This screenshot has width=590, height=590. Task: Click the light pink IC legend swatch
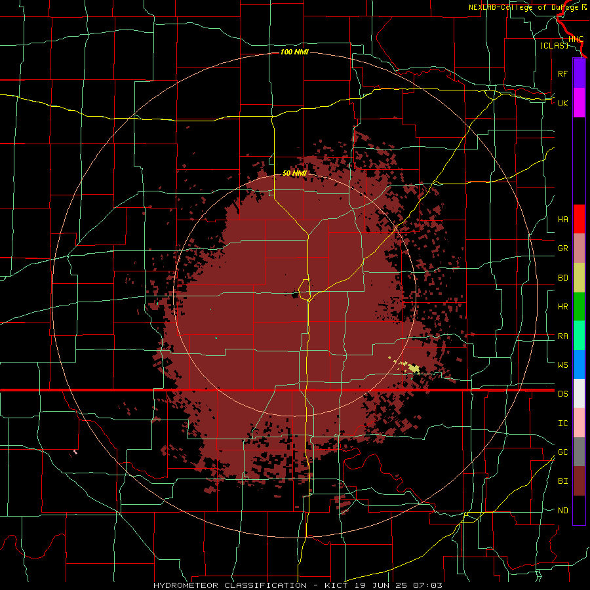coord(579,423)
